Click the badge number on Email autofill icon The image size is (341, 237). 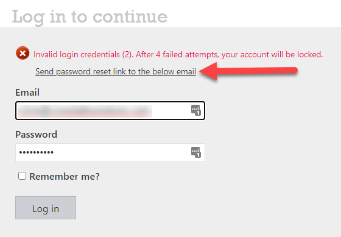(198, 113)
